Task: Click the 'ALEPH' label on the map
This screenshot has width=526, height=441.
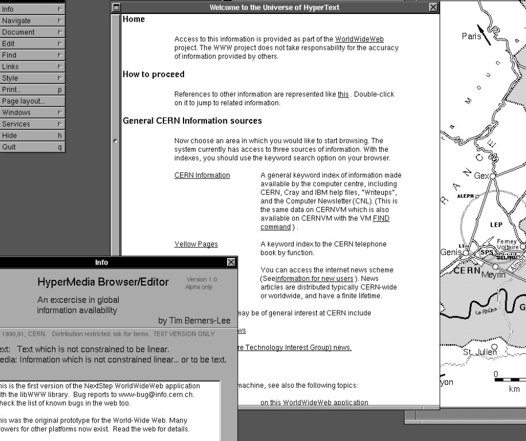Action: click(x=465, y=196)
